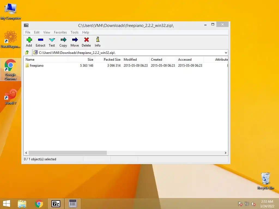This screenshot has width=279, height=209.
Task: Sort by Accessed column header
Action: coord(190,60)
